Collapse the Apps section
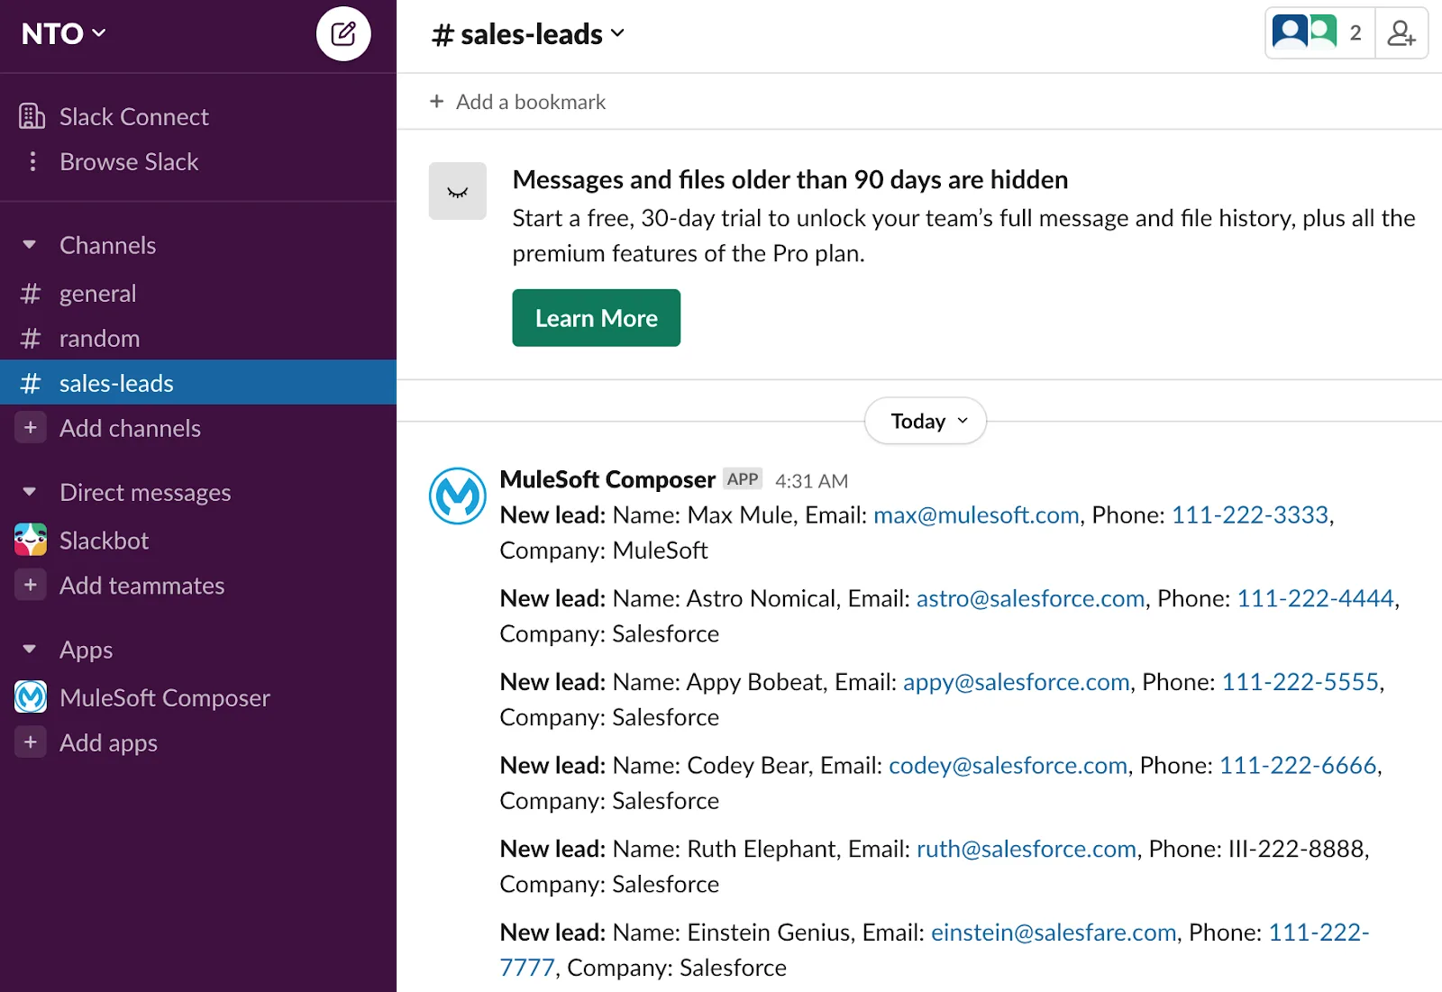The height and width of the screenshot is (992, 1442). [30, 650]
